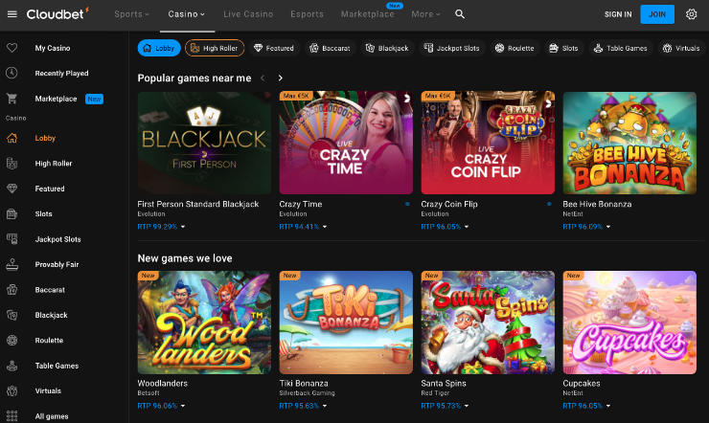The height and width of the screenshot is (423, 709).
Task: Show previous popular games with left arrow
Action: coord(263,78)
